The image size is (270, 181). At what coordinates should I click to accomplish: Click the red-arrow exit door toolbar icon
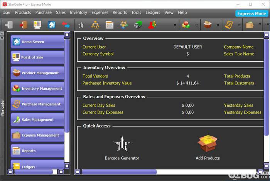[23, 25]
